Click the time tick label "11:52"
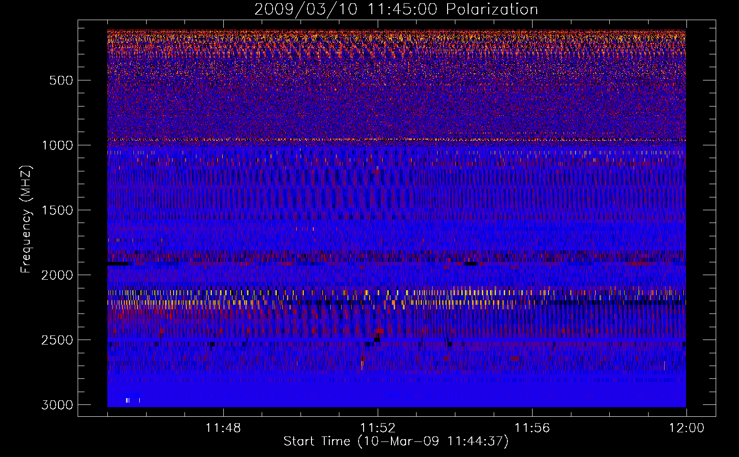This screenshot has height=457, width=739. (378, 428)
